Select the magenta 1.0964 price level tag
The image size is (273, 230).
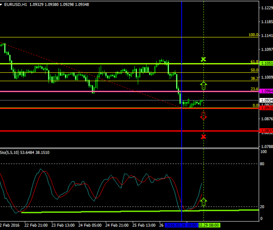[x=266, y=91]
